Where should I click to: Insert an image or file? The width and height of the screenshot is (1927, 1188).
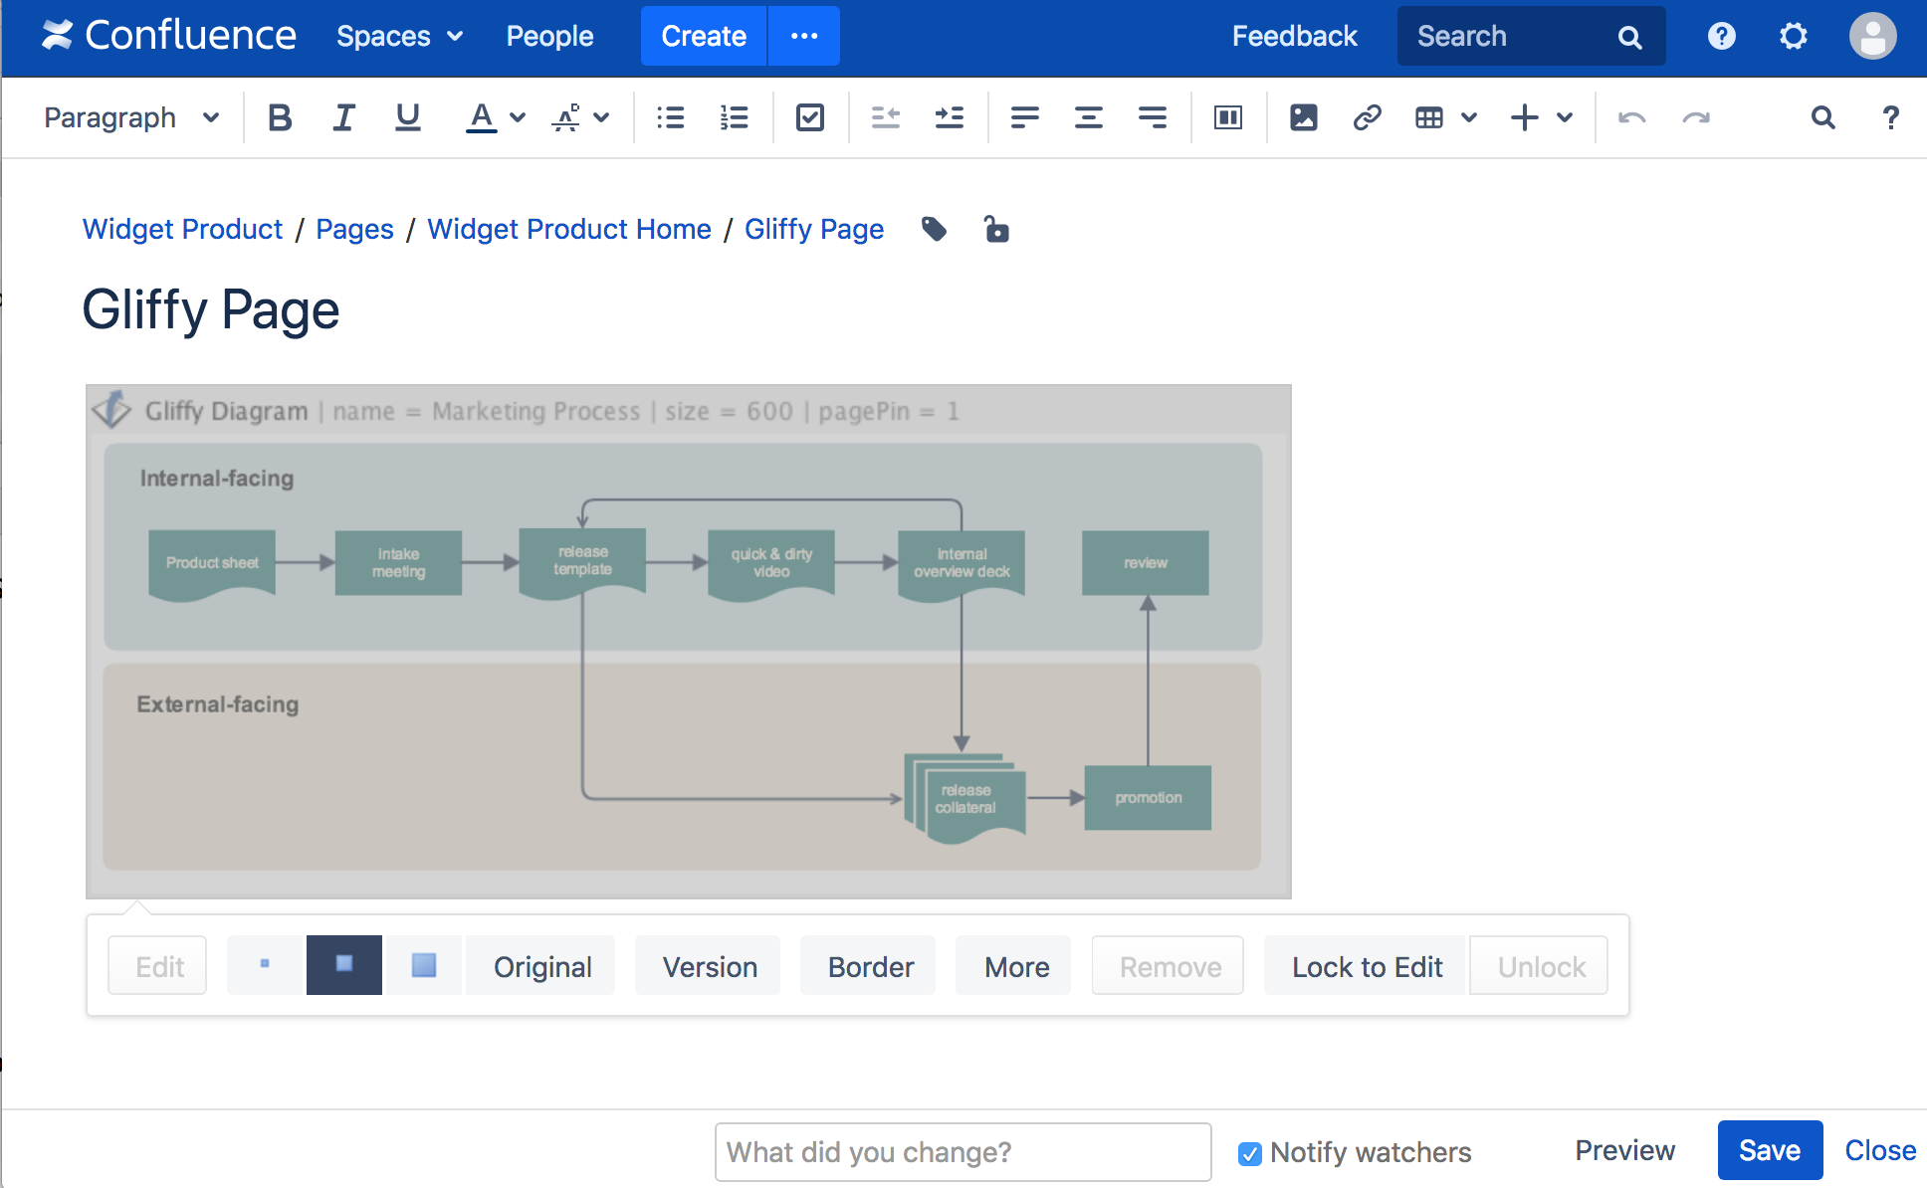tap(1303, 117)
